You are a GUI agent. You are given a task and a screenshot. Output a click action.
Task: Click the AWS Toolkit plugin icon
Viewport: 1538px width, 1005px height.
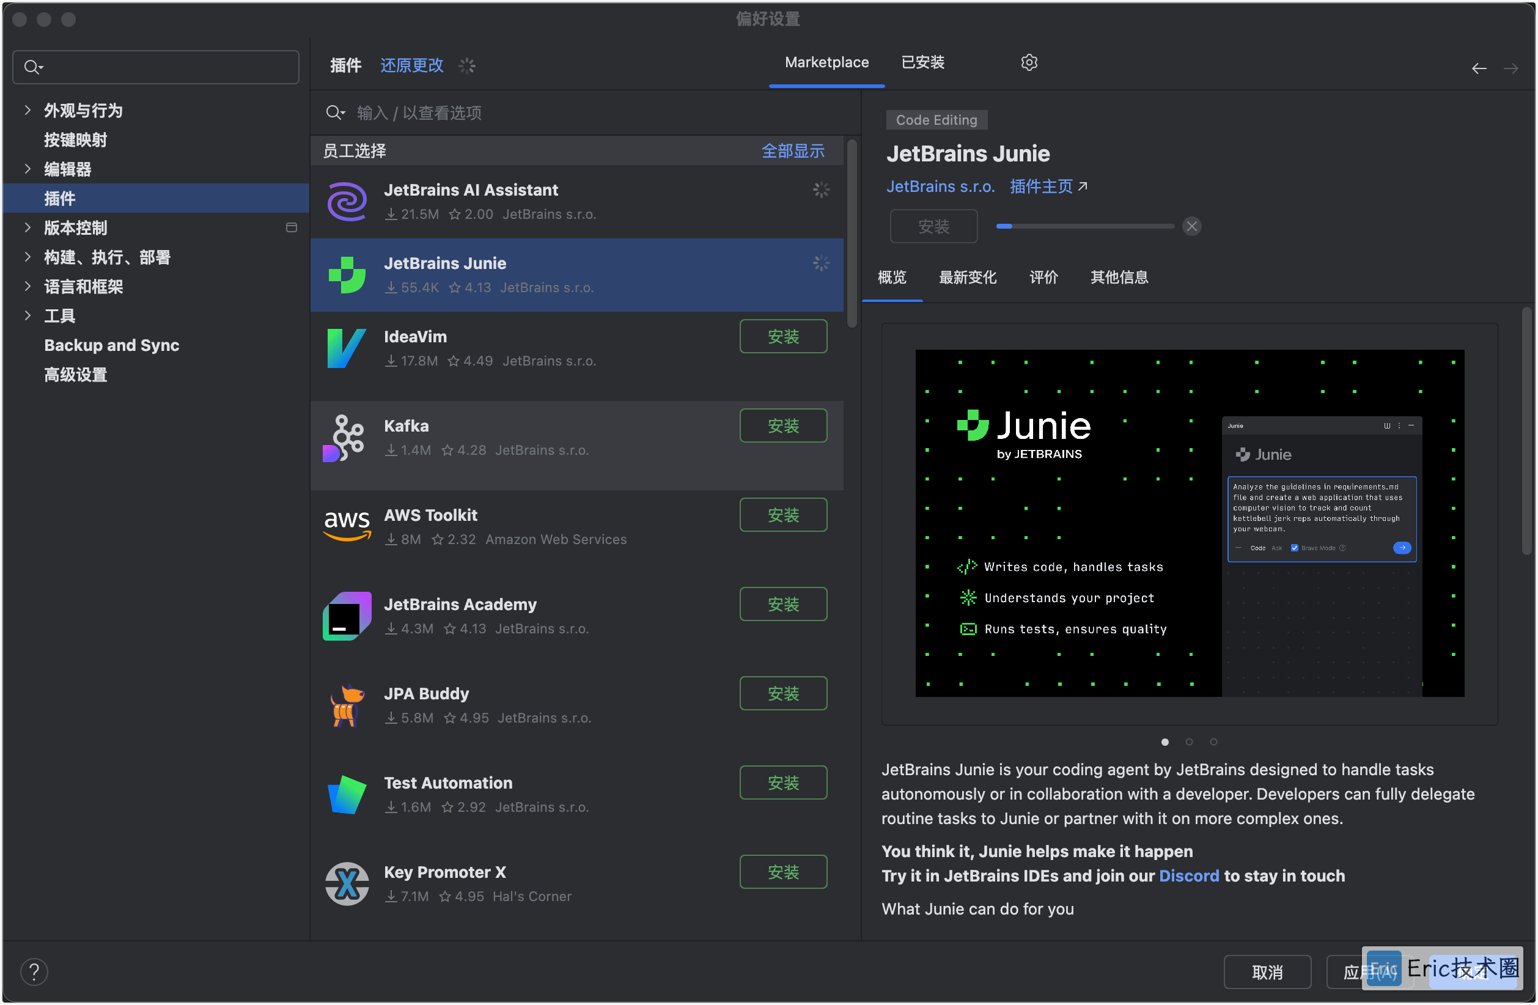(x=347, y=526)
